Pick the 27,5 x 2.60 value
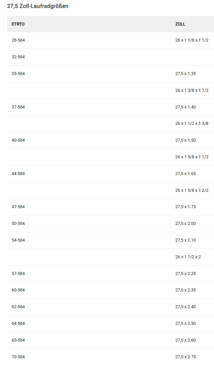The width and height of the screenshot is (214, 365). 185,340
